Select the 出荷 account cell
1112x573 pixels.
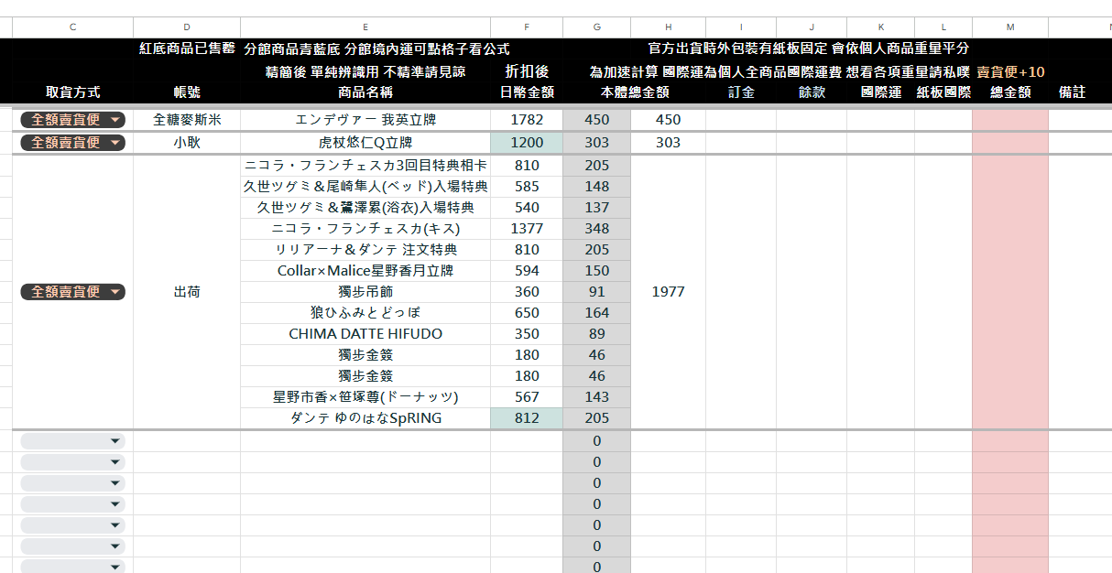click(x=187, y=292)
